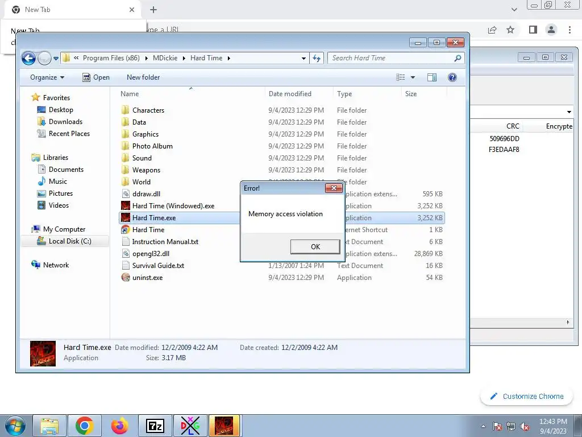Select My Computer in sidebar
This screenshot has height=437, width=582.
click(64, 229)
